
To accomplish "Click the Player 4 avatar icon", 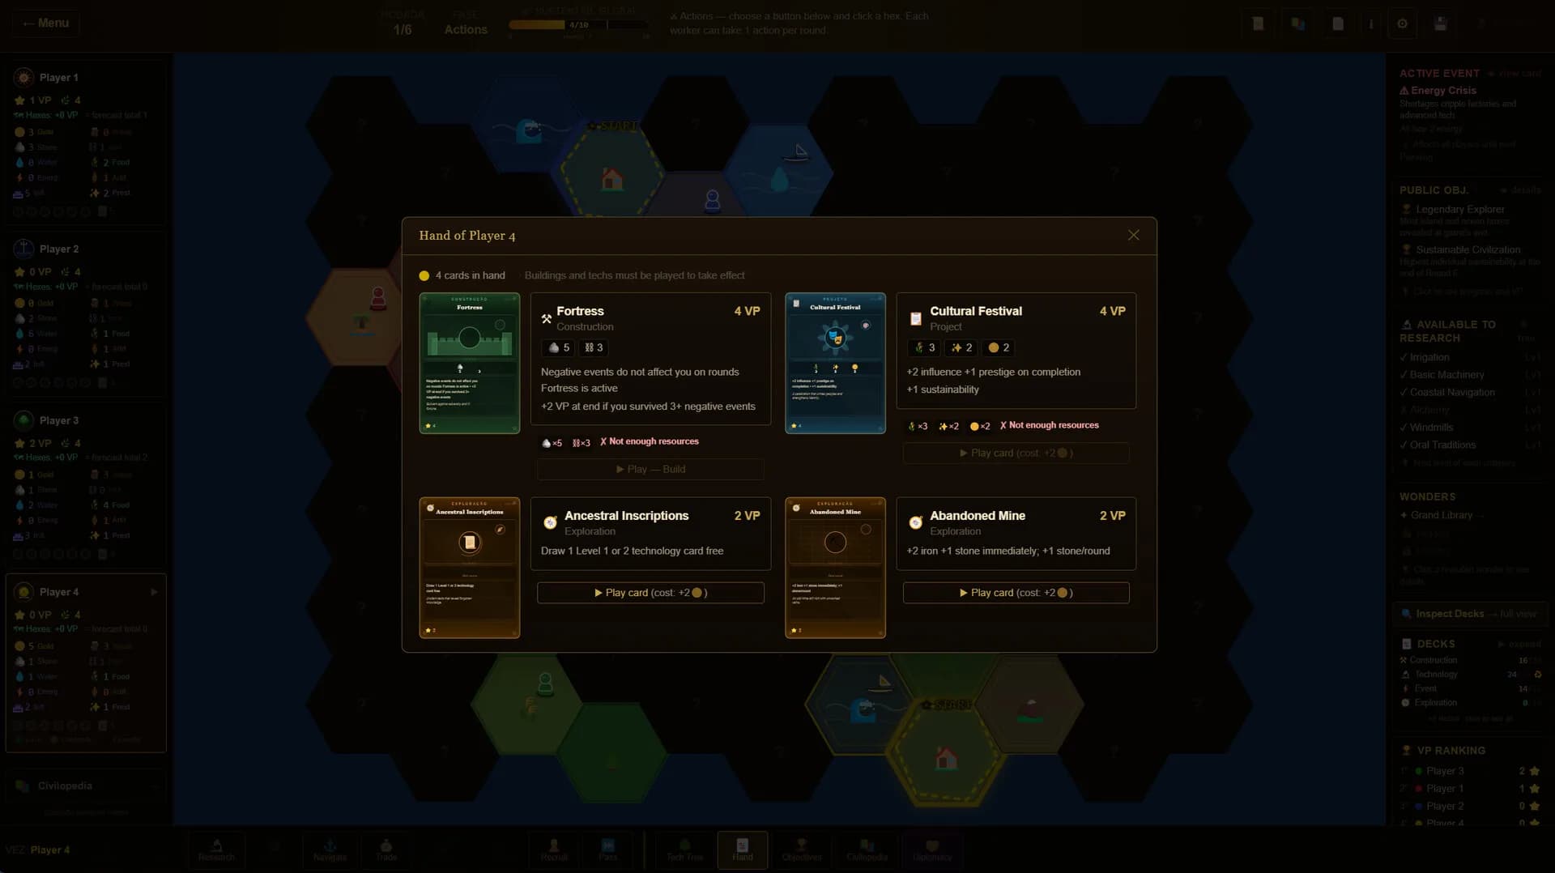I will point(23,592).
